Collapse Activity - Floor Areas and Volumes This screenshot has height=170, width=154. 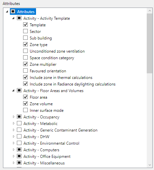click(13, 91)
